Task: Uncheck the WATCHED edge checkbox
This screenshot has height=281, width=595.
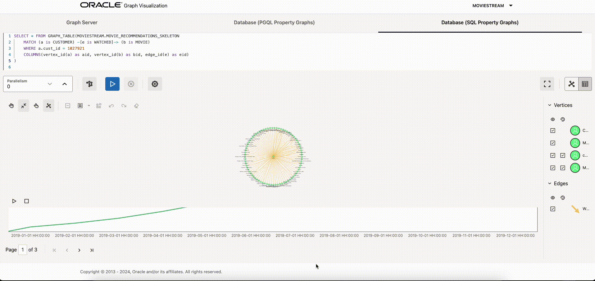Action: click(553, 209)
